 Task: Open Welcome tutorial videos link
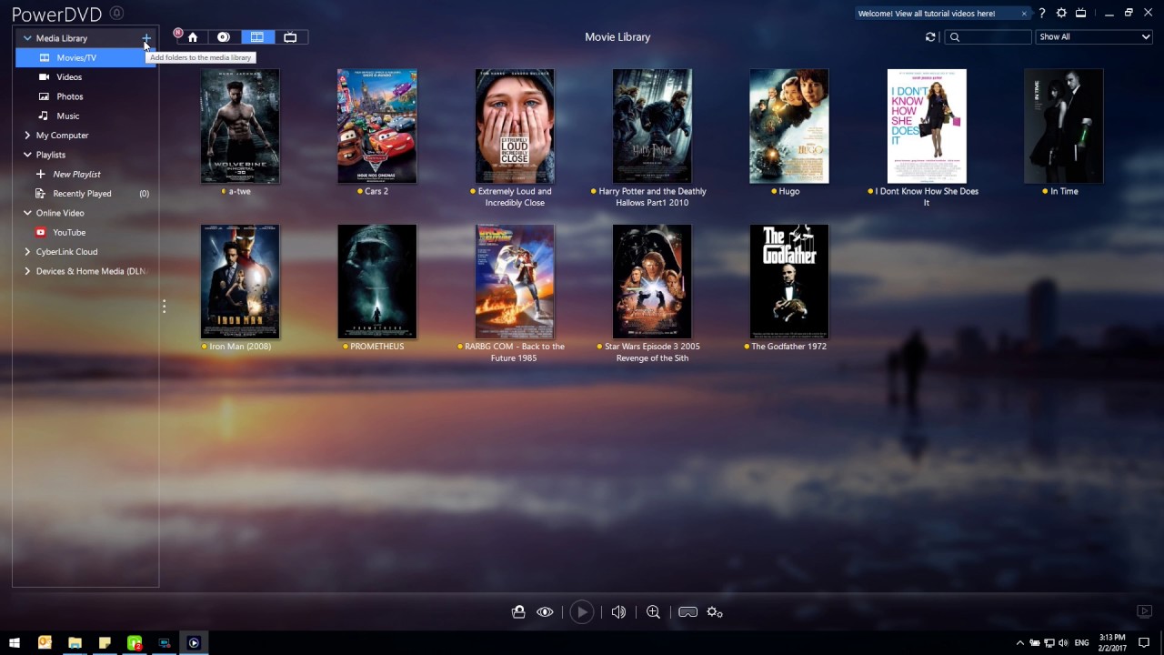[x=926, y=14]
